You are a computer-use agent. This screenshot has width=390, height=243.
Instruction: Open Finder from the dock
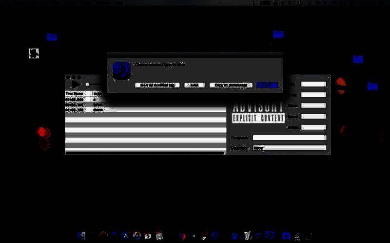pyautogui.click(x=81, y=236)
